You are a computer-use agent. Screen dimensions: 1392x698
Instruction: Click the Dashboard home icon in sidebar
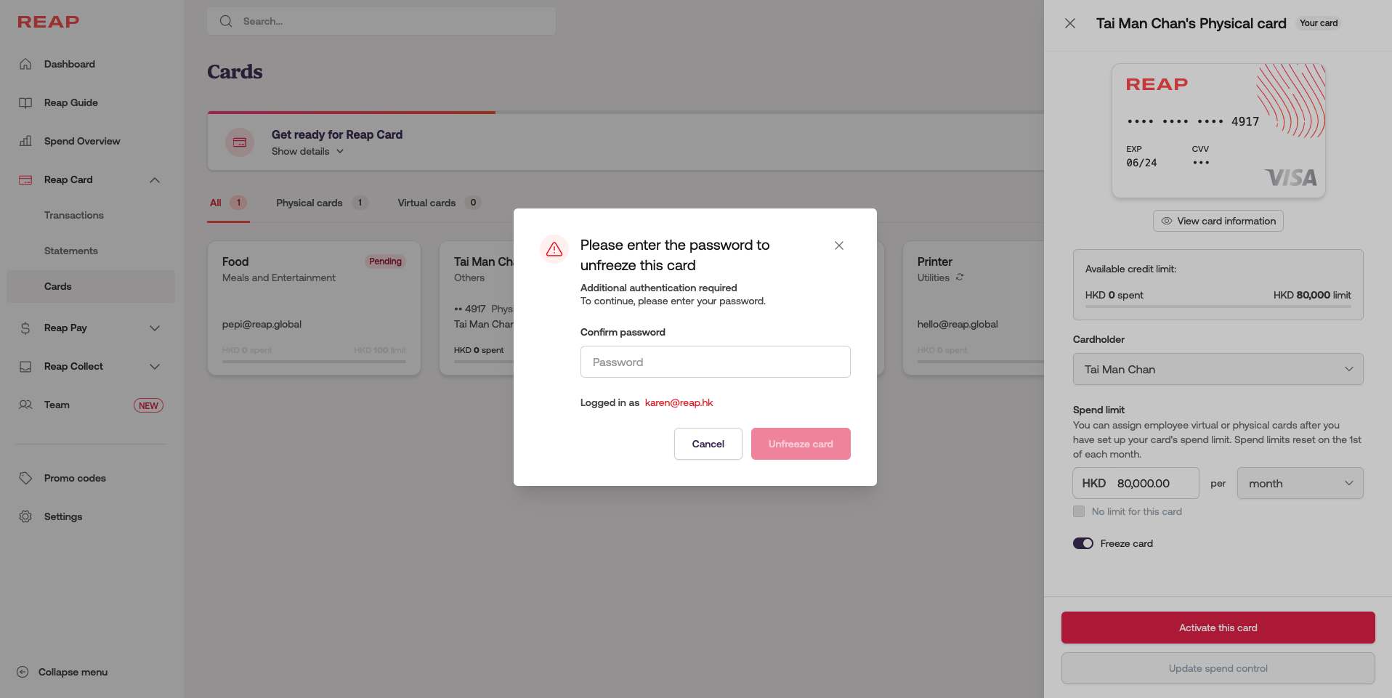pos(25,64)
